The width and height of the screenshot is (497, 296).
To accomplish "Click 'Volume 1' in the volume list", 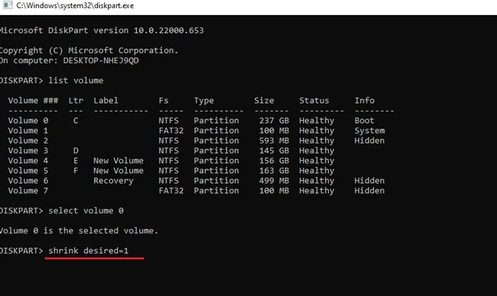I will [x=28, y=130].
